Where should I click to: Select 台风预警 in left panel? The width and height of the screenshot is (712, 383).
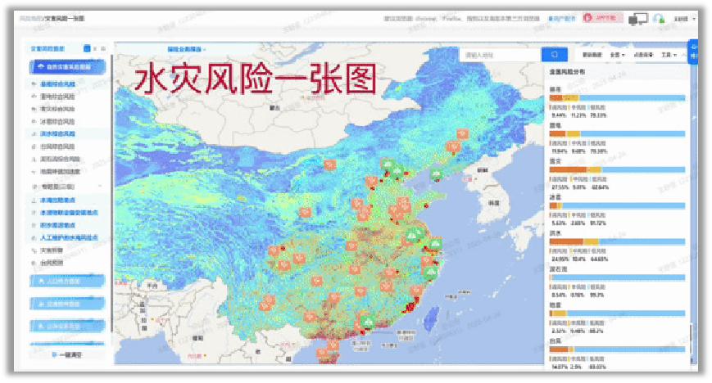tap(52, 263)
